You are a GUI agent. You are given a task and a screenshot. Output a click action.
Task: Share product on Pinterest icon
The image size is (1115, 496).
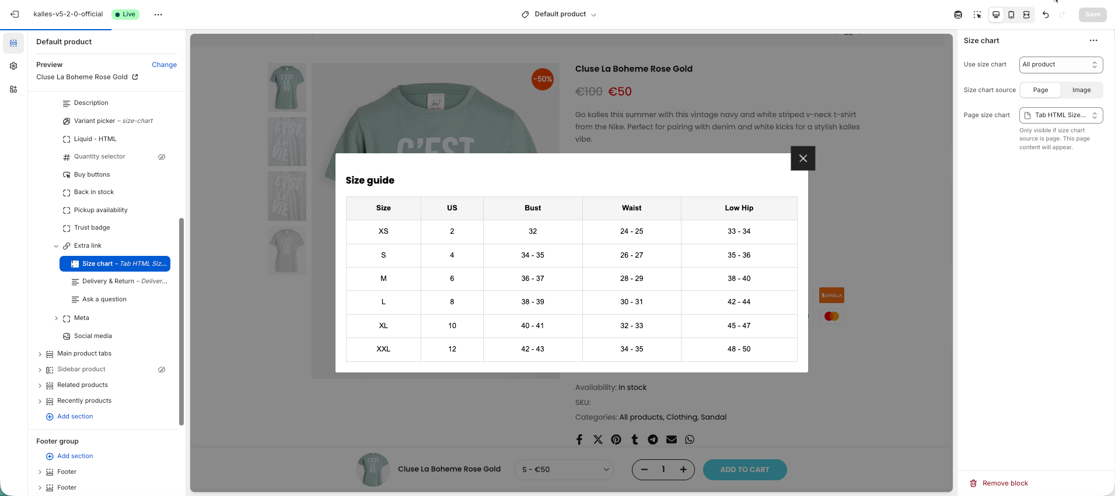[616, 439]
